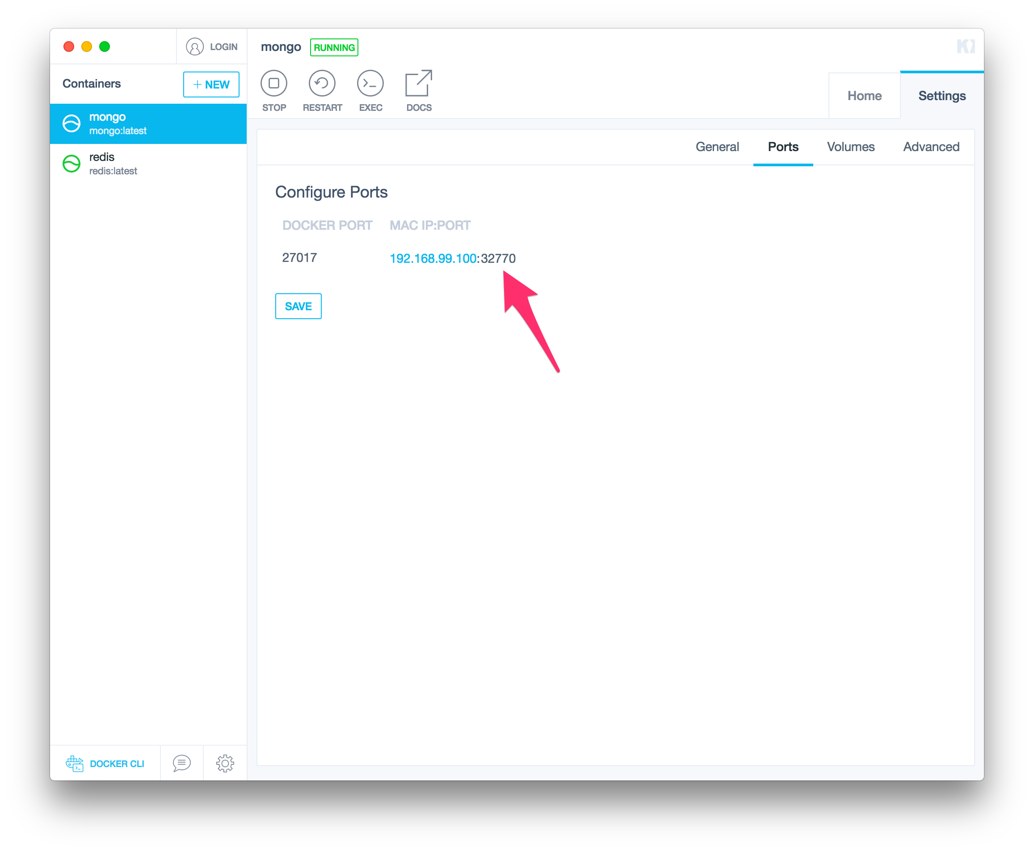Click the Docs external link icon
This screenshot has height=852, width=1034.
pyautogui.click(x=418, y=83)
